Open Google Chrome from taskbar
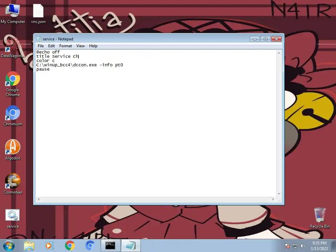The image size is (336, 252). click(70, 245)
